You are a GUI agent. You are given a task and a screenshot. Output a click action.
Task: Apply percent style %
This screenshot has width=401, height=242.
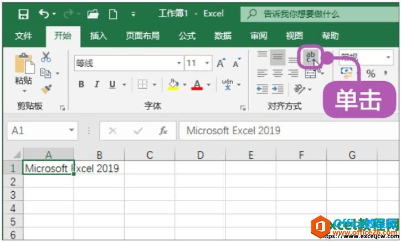point(371,74)
